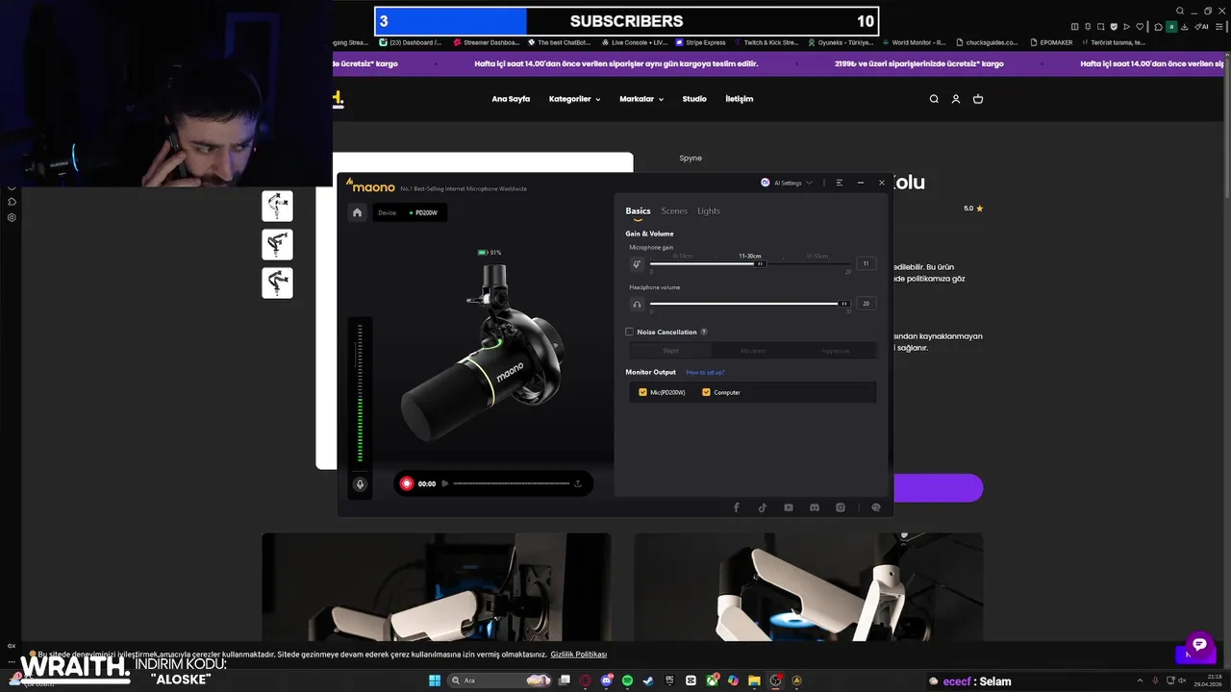This screenshot has width=1231, height=692.
Task: Open the Studio navigation item
Action: coord(694,99)
